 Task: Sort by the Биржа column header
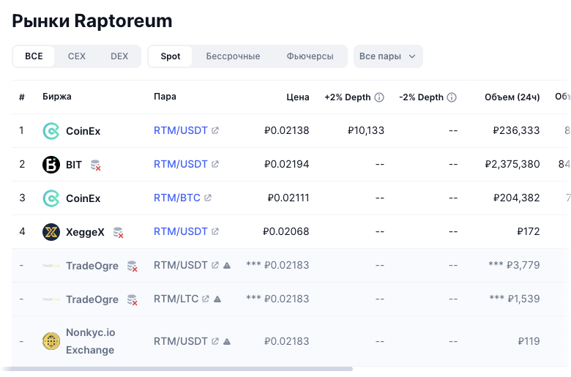(x=57, y=97)
